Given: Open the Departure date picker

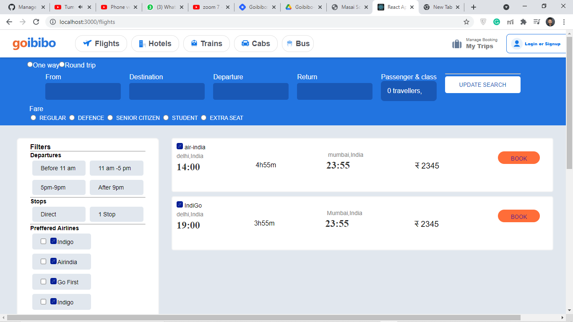Looking at the screenshot, I should pyautogui.click(x=250, y=91).
